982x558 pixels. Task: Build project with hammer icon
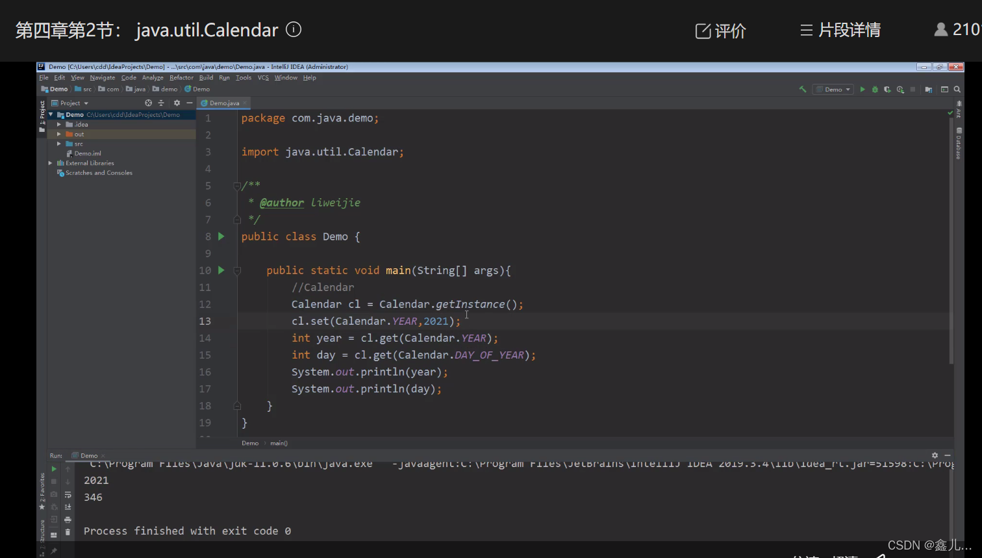pos(803,89)
